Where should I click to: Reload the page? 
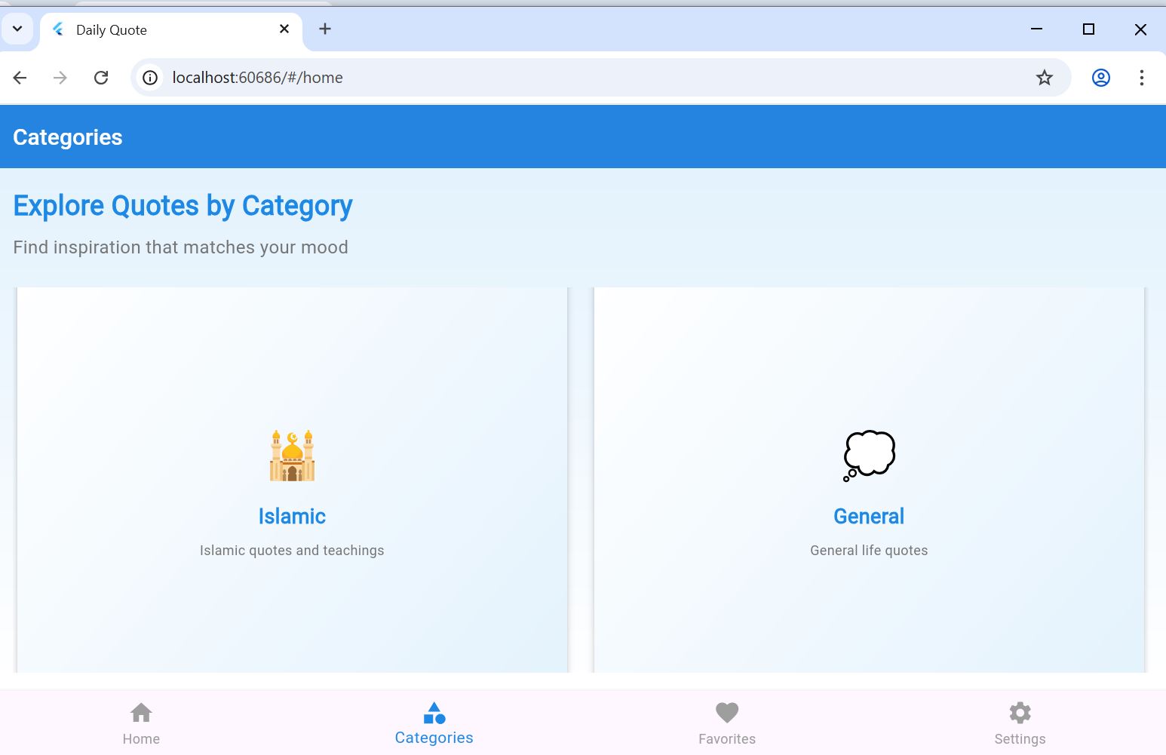[101, 78]
